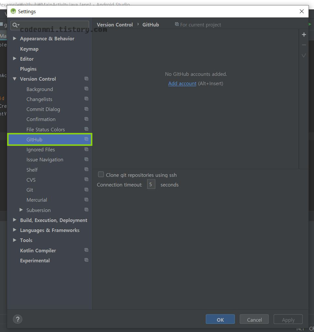The height and width of the screenshot is (332, 314).
Task: Click the OK button
Action: tap(220, 319)
